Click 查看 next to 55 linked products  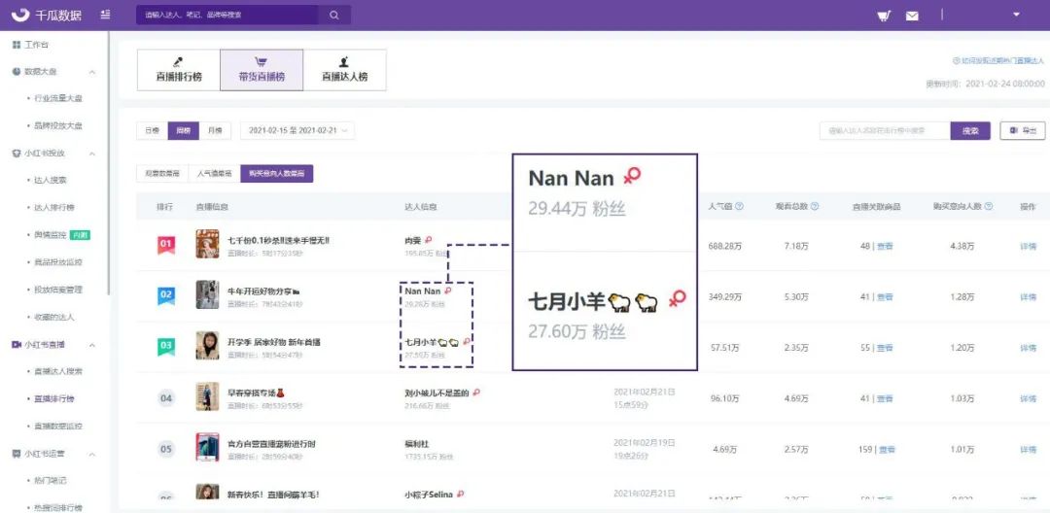pyautogui.click(x=885, y=348)
